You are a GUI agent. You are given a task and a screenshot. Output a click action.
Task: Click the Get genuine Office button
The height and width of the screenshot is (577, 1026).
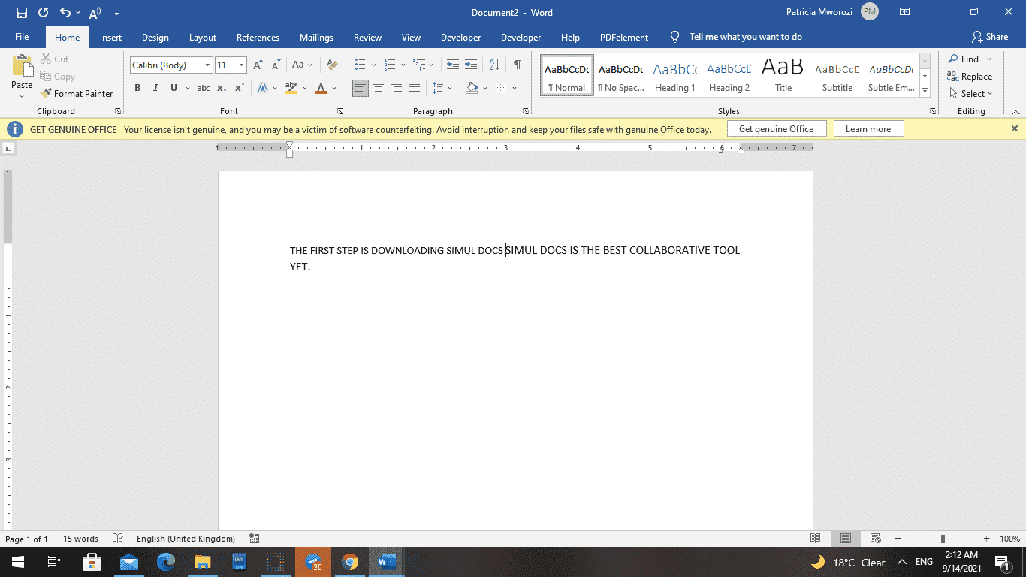click(x=777, y=128)
